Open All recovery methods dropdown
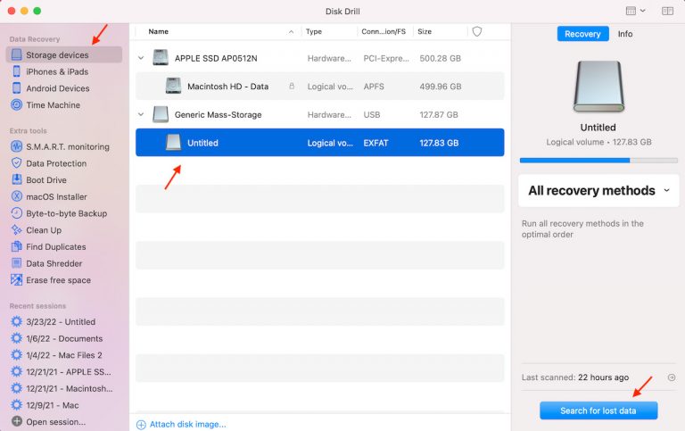This screenshot has height=431, width=685. click(598, 191)
